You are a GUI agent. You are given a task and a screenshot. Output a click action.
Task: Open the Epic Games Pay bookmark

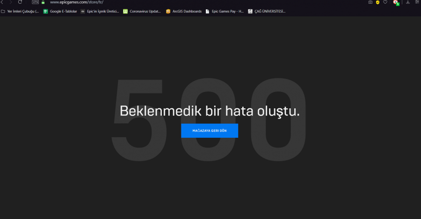tap(225, 11)
